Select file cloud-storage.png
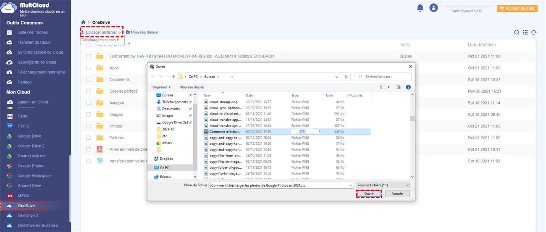The image size is (546, 232). (x=223, y=102)
